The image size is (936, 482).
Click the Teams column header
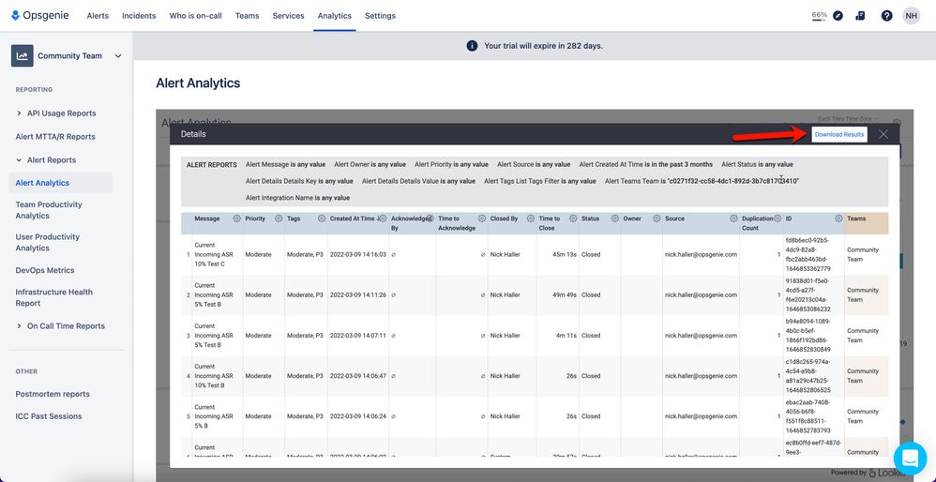click(856, 218)
